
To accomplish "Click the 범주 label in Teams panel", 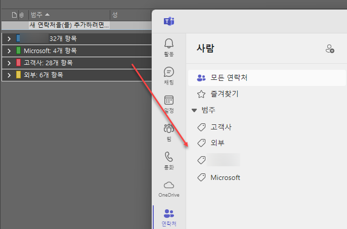I will (208, 110).
